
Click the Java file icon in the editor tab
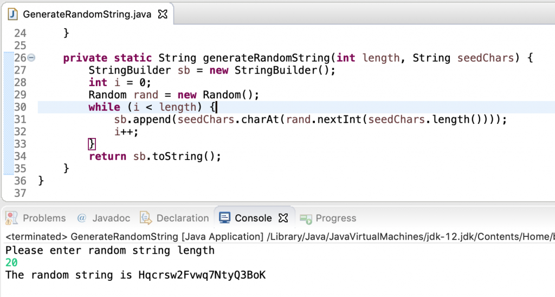point(12,14)
